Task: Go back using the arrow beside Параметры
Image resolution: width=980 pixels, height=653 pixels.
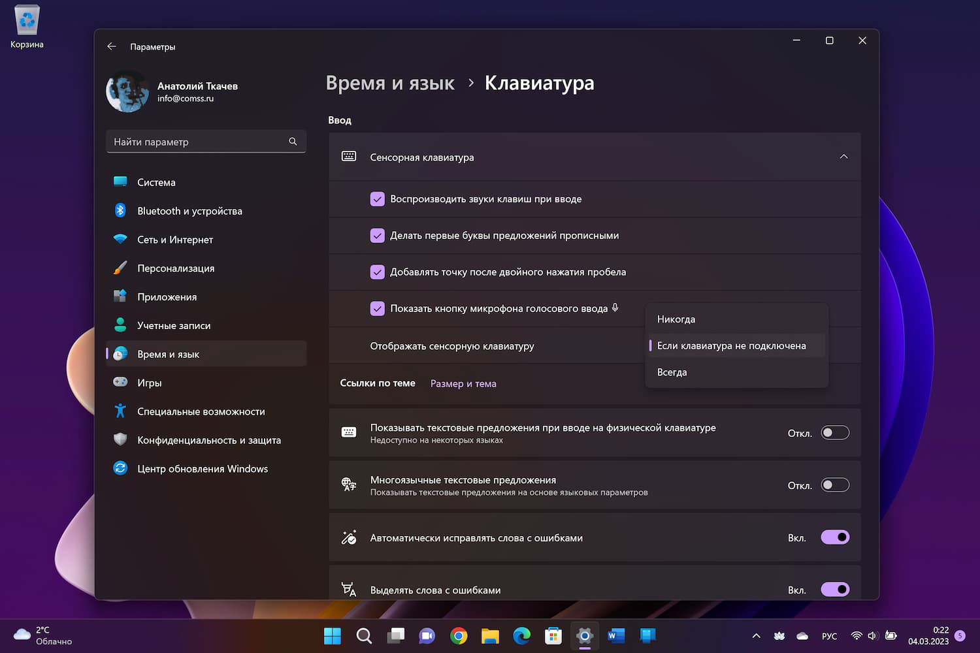Action: tap(112, 46)
